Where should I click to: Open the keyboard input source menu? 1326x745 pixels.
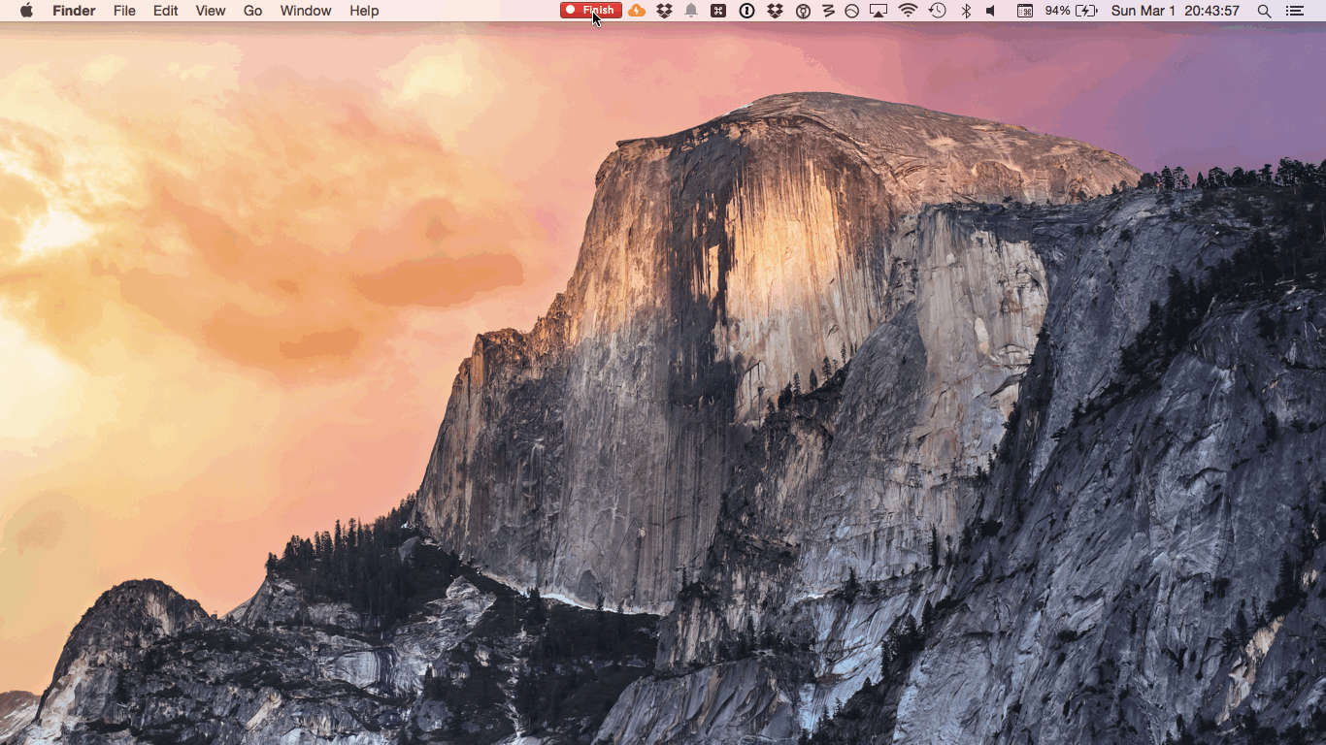tap(1023, 11)
